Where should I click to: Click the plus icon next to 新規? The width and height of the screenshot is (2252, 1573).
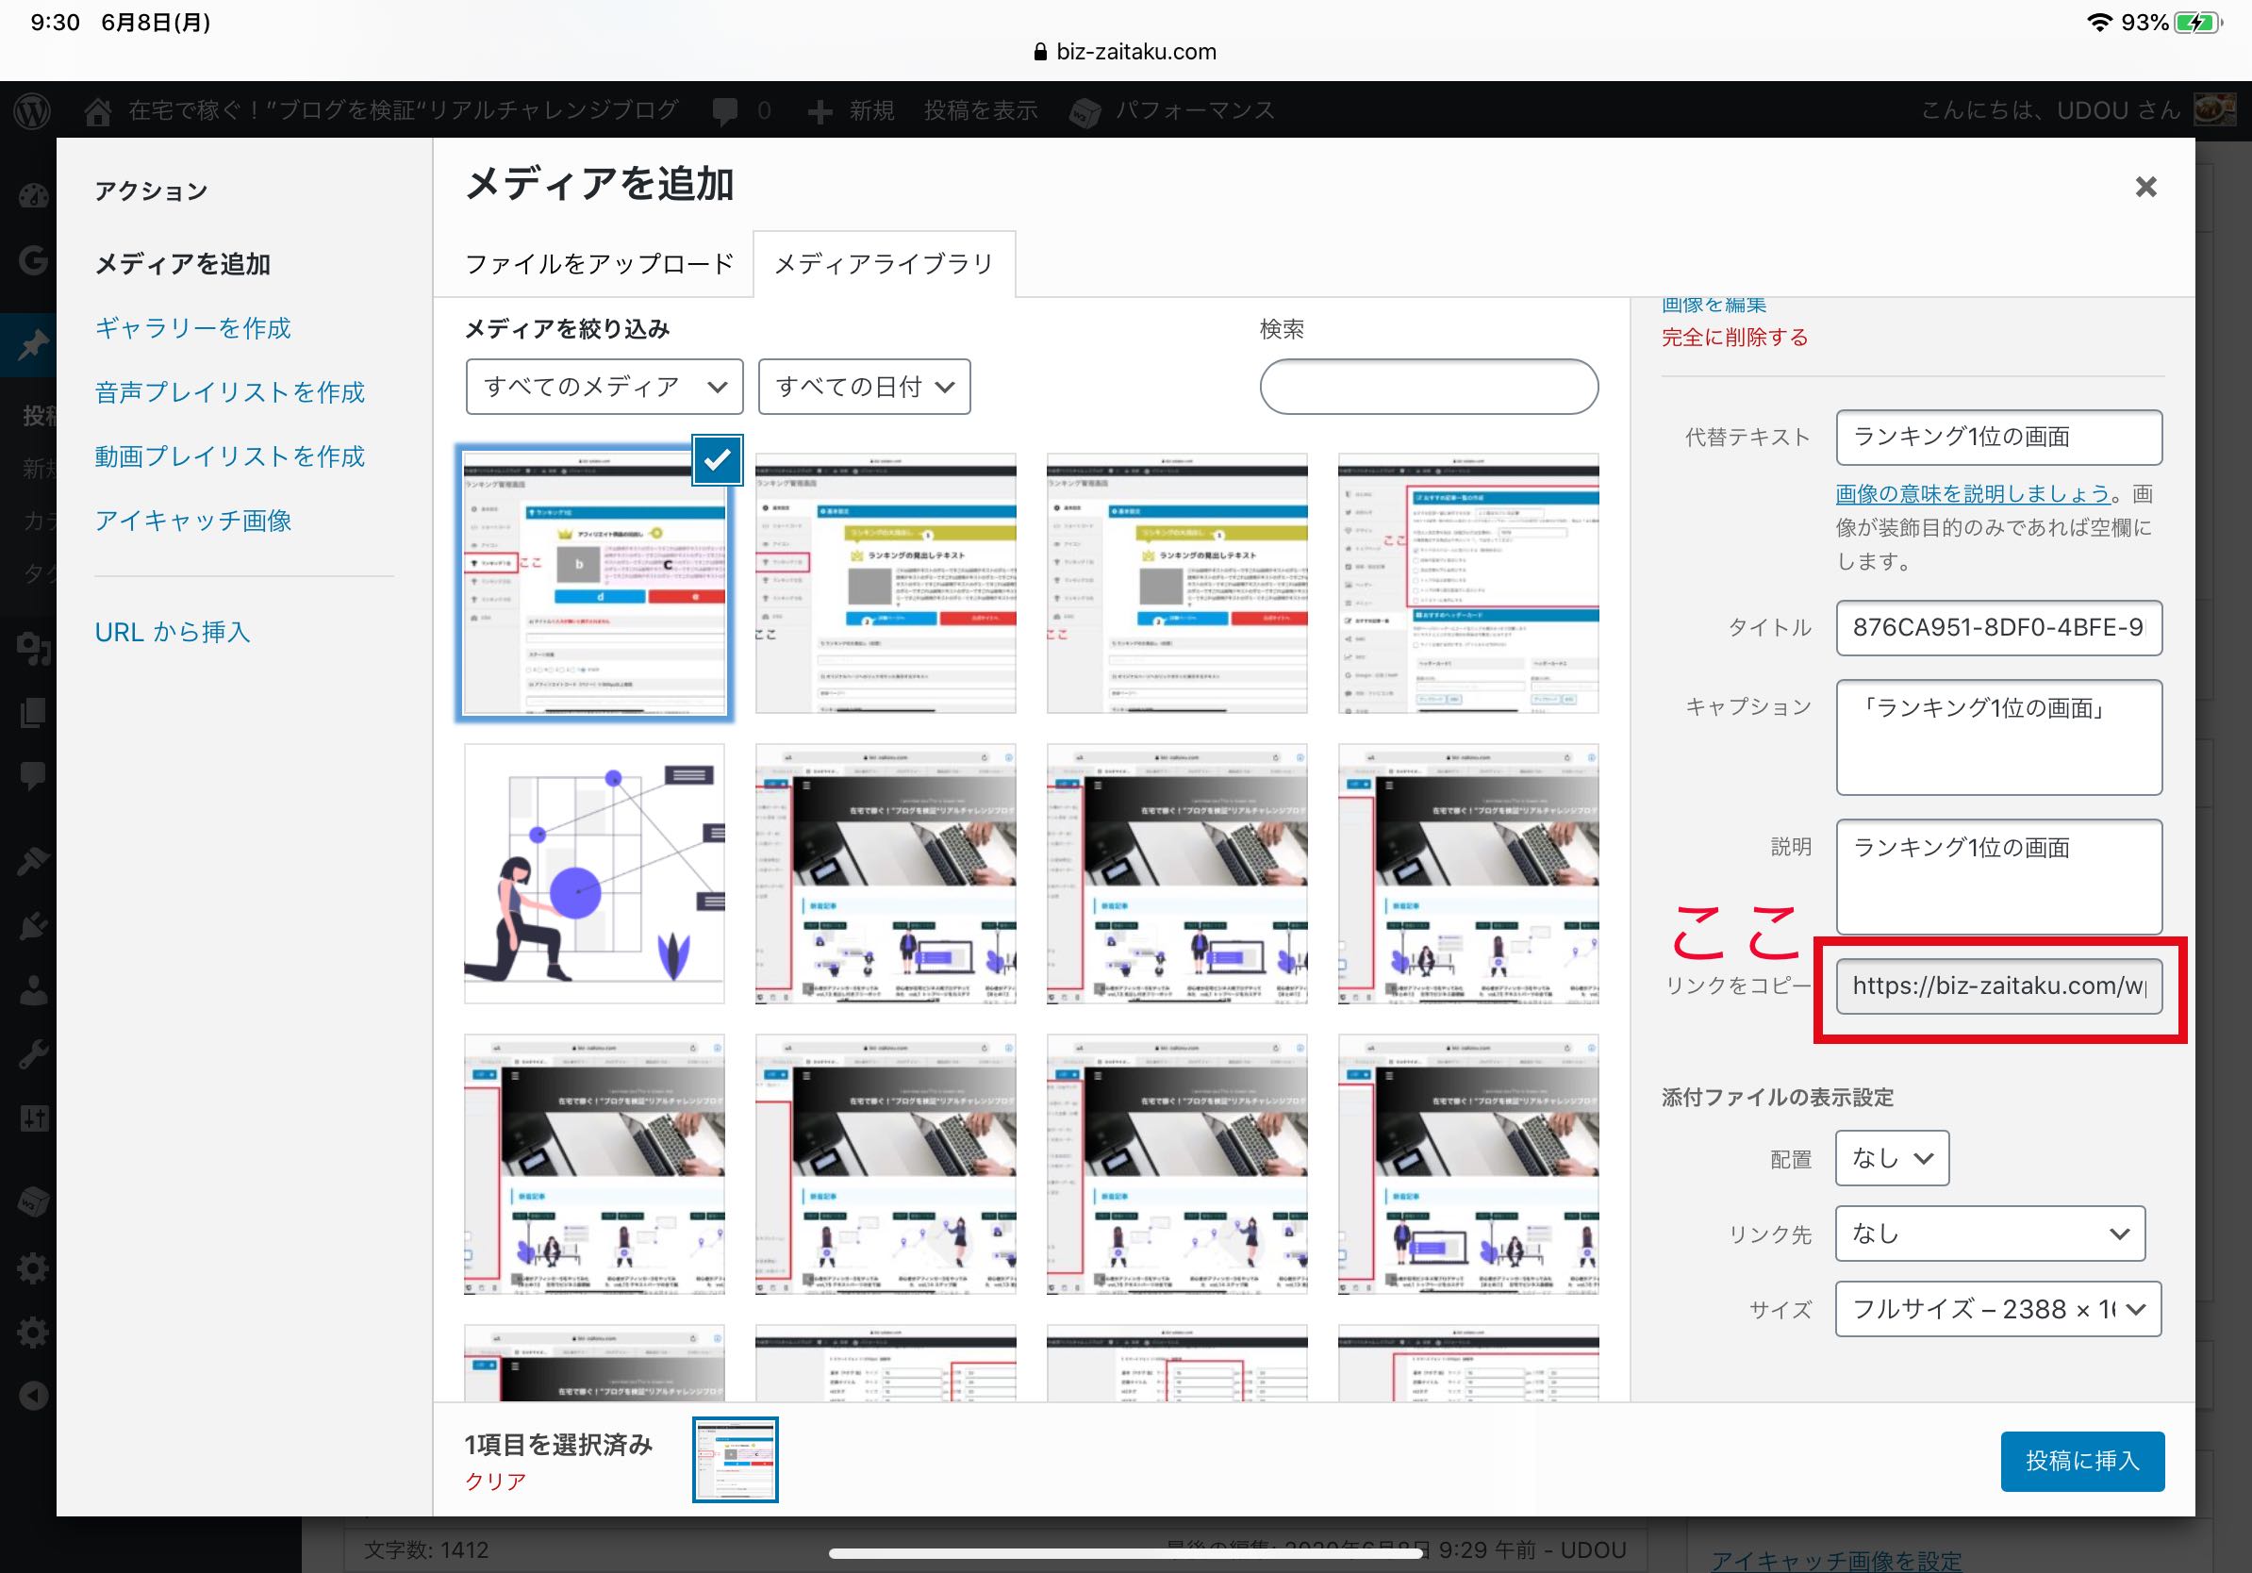[820, 112]
